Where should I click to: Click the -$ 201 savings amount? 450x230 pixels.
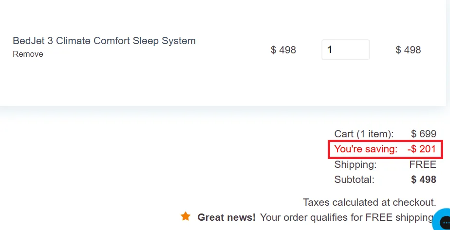coord(422,149)
